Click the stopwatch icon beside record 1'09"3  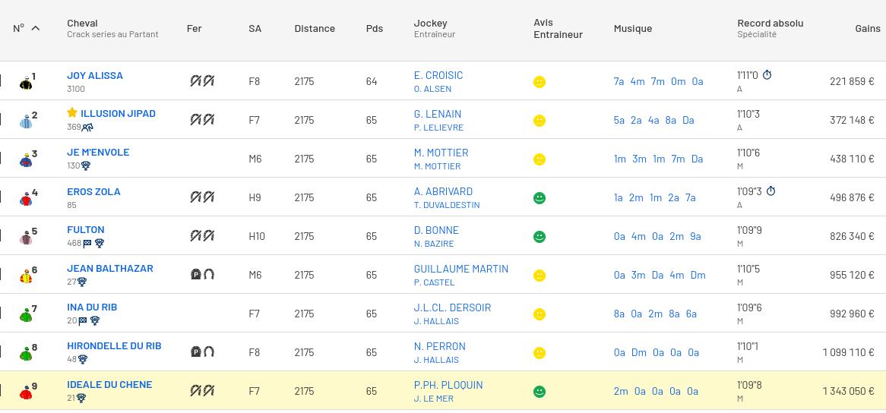point(771,191)
